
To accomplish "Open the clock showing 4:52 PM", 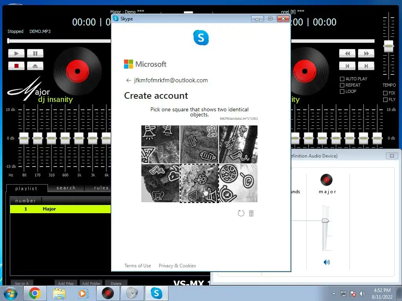I will pyautogui.click(x=382, y=294).
